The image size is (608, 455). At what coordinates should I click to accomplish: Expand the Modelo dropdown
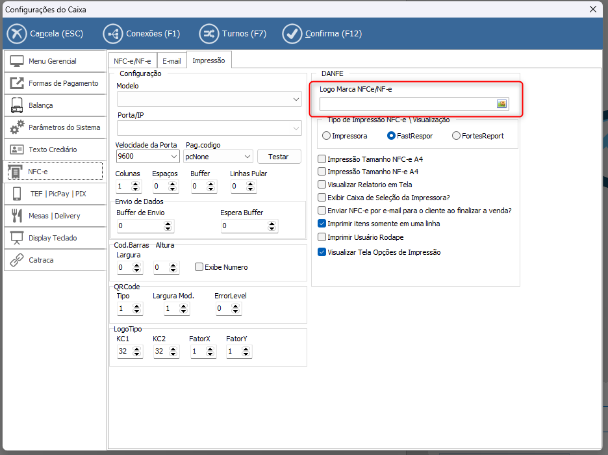(296, 99)
